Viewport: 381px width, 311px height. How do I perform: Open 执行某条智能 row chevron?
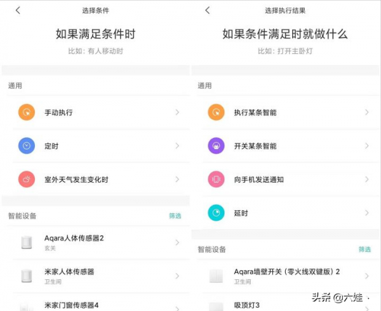[366, 112]
